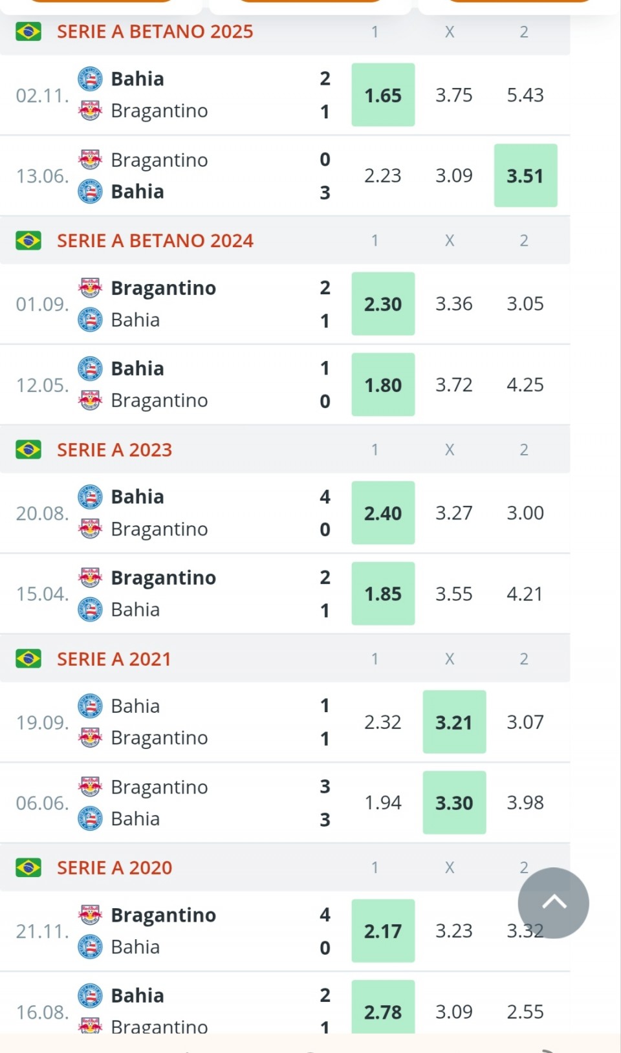Click draw odds 3.21 on 19.09. match
Image resolution: width=621 pixels, height=1053 pixels.
point(454,722)
